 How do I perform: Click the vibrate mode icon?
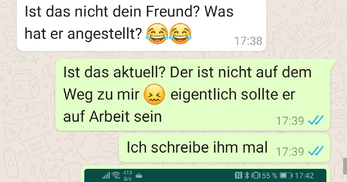255,176
